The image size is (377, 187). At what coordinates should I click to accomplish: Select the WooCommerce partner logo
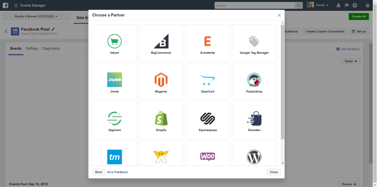pyautogui.click(x=207, y=156)
